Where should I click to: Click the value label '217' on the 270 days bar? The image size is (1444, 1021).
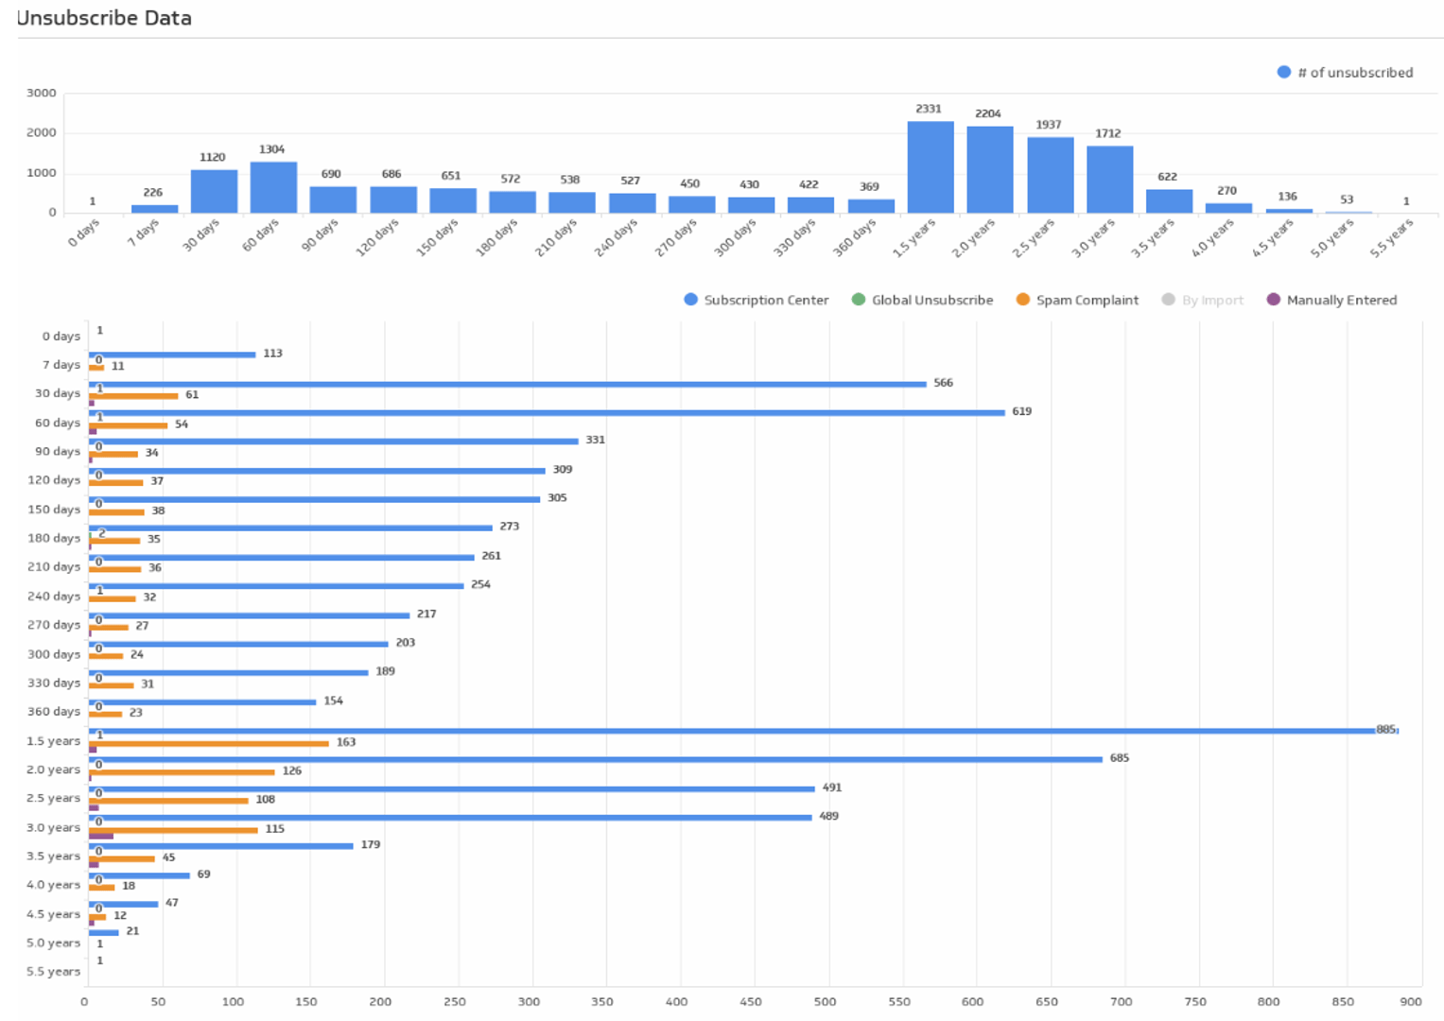point(426,614)
